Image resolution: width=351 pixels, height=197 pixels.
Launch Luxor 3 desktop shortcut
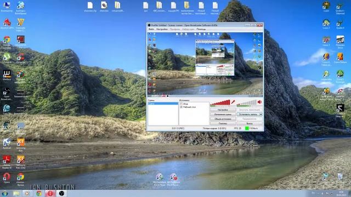click(x=326, y=42)
